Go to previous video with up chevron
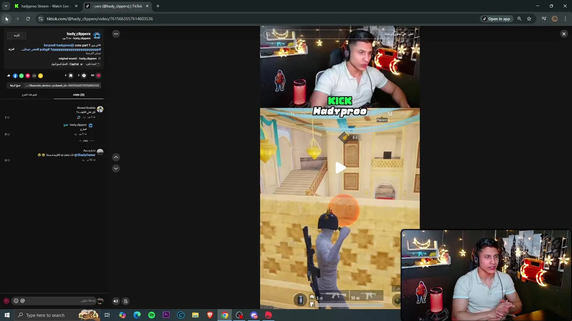Image resolution: width=572 pixels, height=321 pixels. (116, 157)
